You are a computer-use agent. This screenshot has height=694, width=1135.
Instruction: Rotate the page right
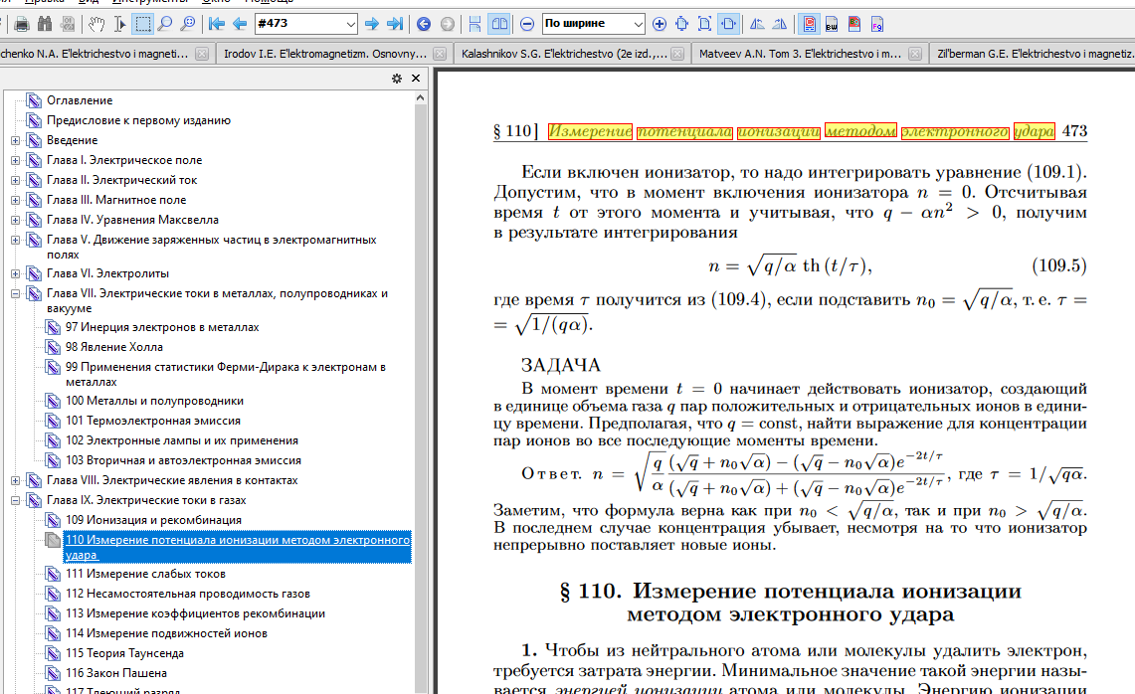pyautogui.click(x=780, y=24)
